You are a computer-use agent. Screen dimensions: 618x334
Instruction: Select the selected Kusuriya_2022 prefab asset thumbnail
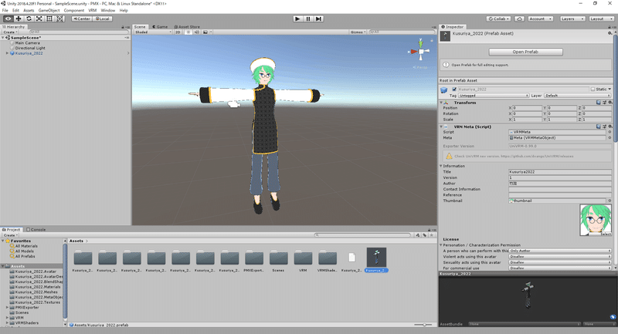coord(376,258)
